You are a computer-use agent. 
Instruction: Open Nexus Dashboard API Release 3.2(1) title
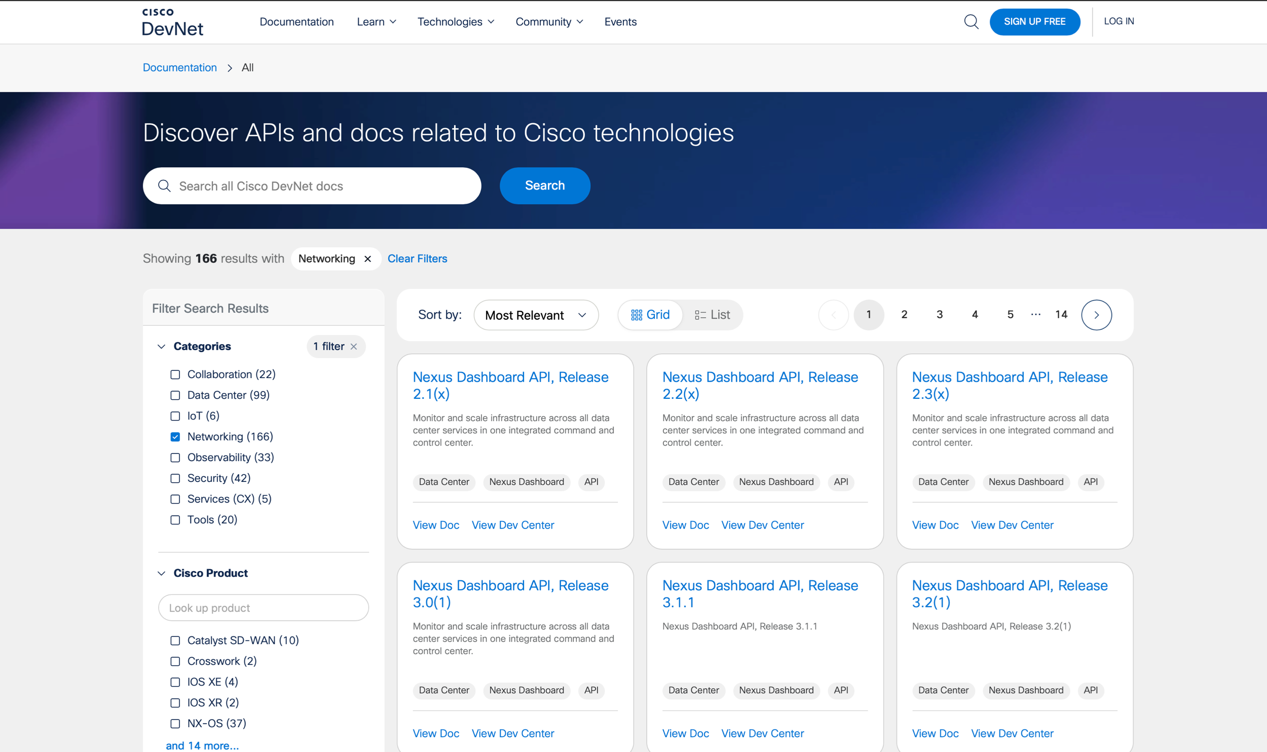coord(1010,593)
